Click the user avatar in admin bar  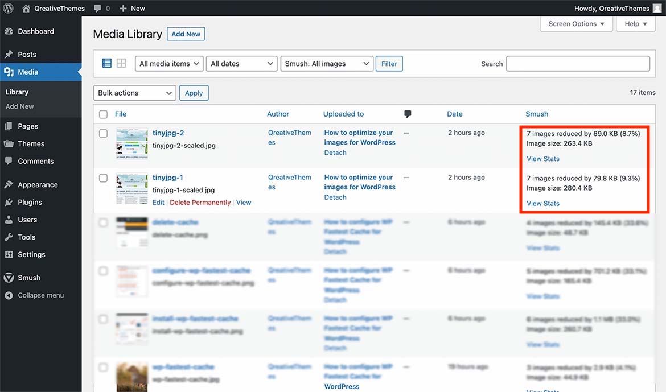657,8
